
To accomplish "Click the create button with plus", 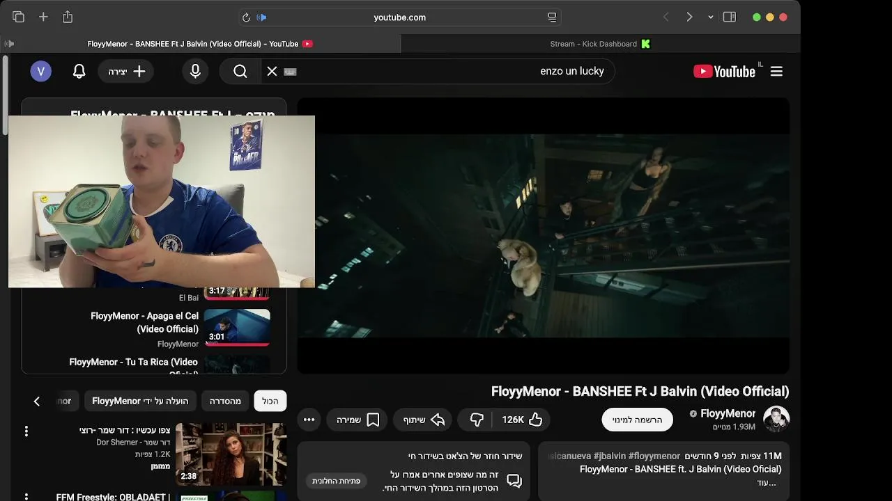I will click(x=126, y=71).
